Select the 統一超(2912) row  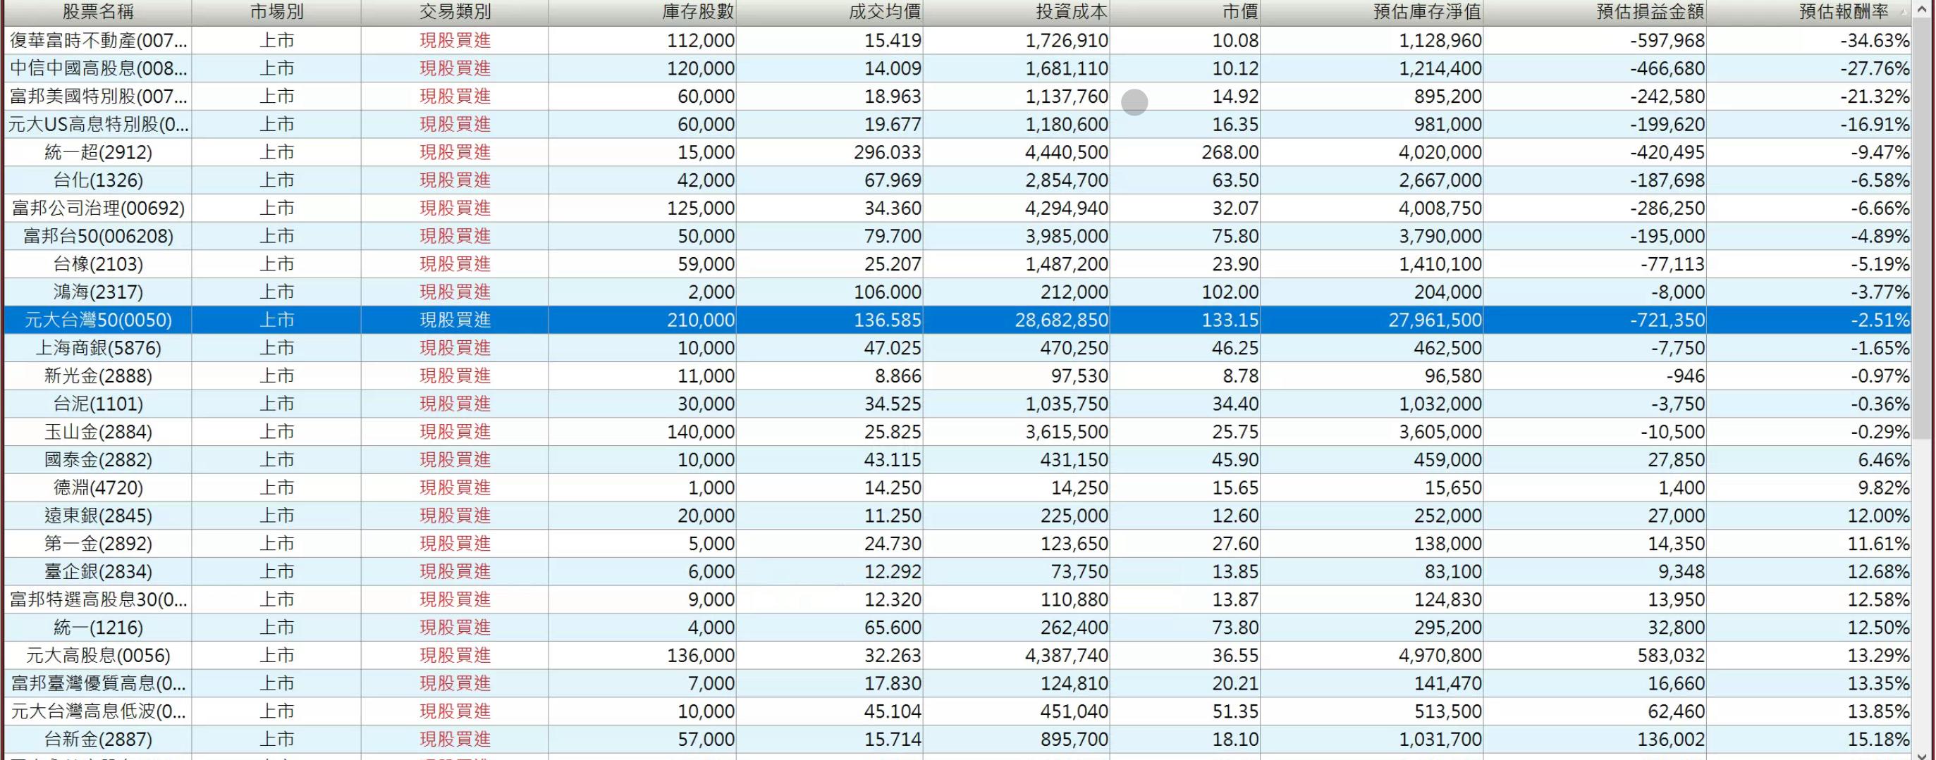coord(957,152)
